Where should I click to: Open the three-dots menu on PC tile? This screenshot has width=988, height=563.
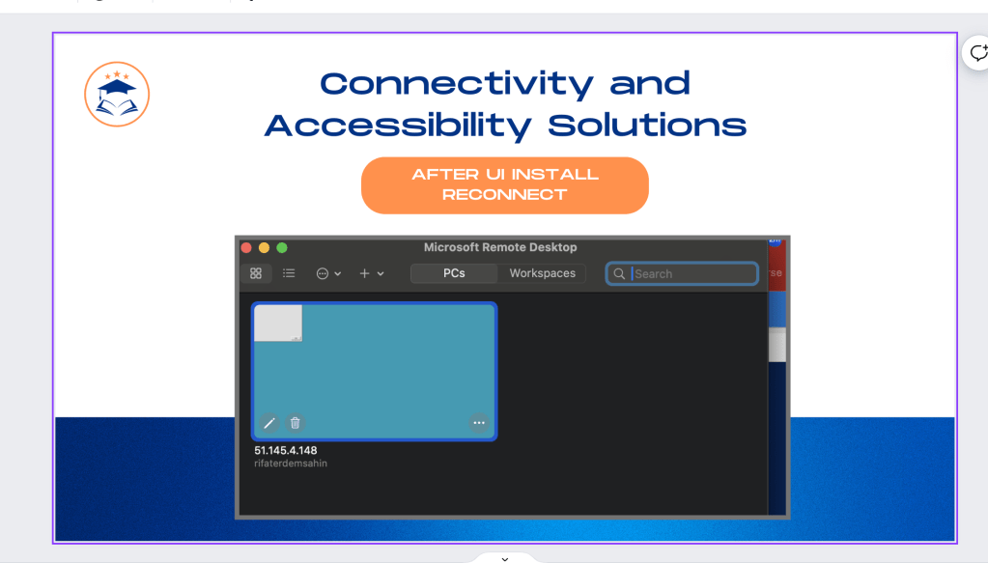click(x=479, y=423)
